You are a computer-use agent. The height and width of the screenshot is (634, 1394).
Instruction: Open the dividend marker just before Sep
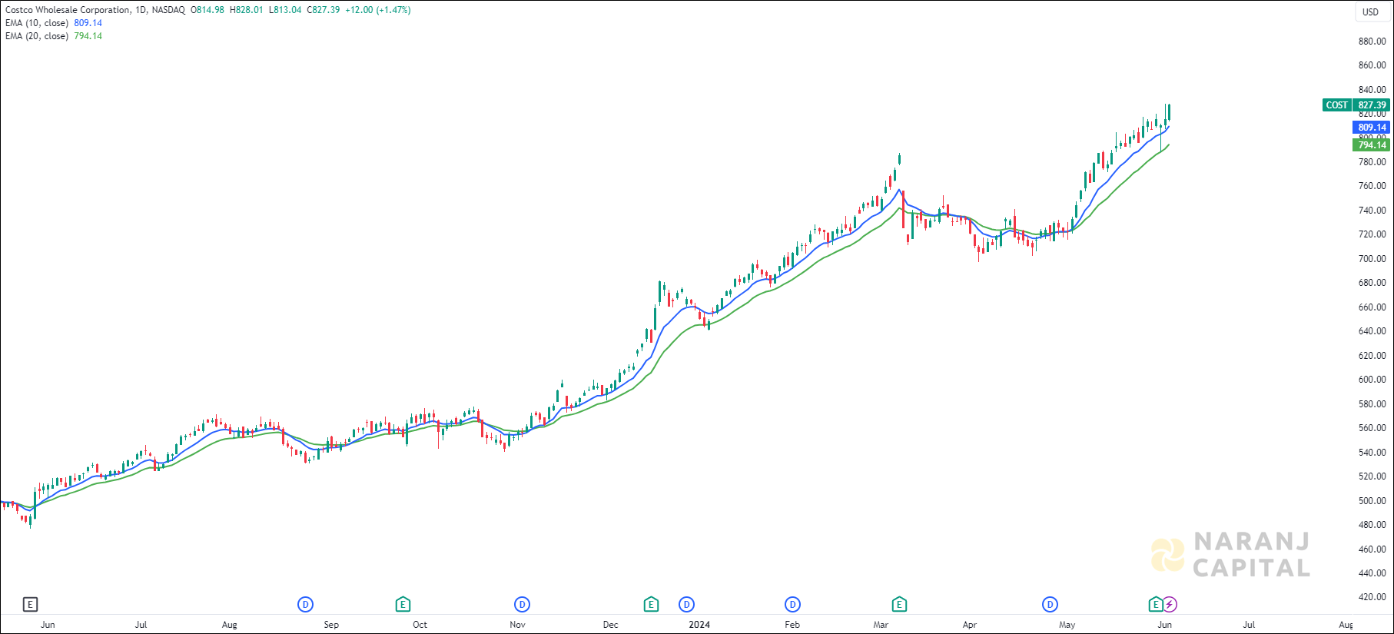pos(305,605)
